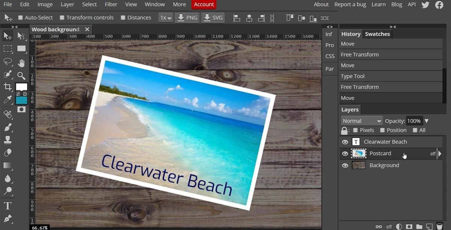Select the Clone Stamp tool
Viewport: 451px width, 230px height.
click(x=8, y=140)
